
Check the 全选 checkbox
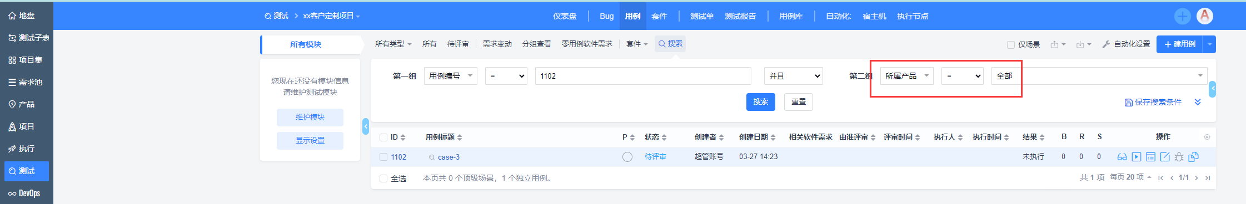tap(383, 178)
